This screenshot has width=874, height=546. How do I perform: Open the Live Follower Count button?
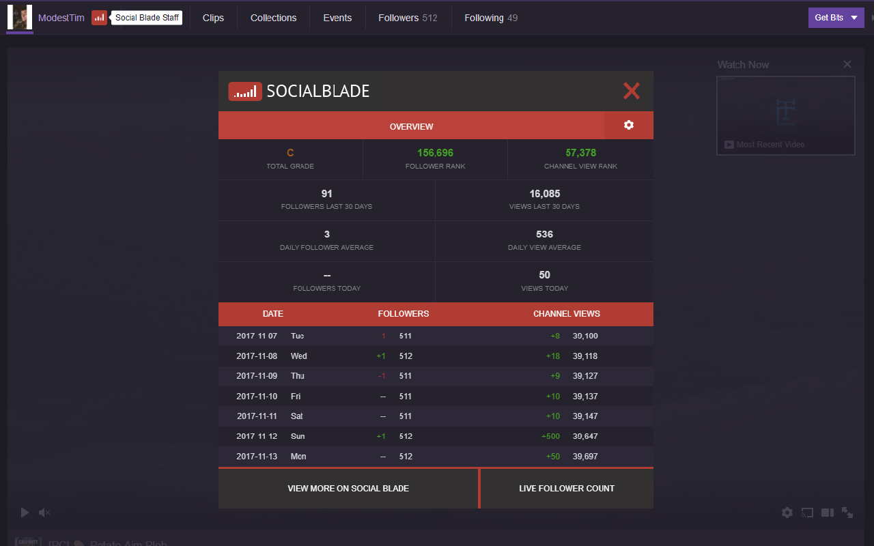567,489
